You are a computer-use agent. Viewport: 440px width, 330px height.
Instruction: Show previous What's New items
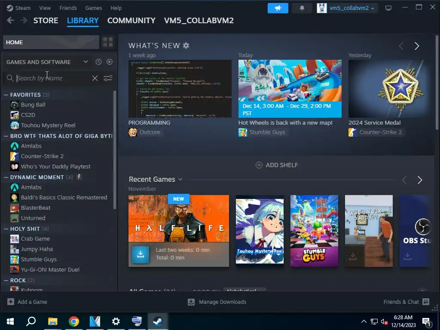pos(401,46)
